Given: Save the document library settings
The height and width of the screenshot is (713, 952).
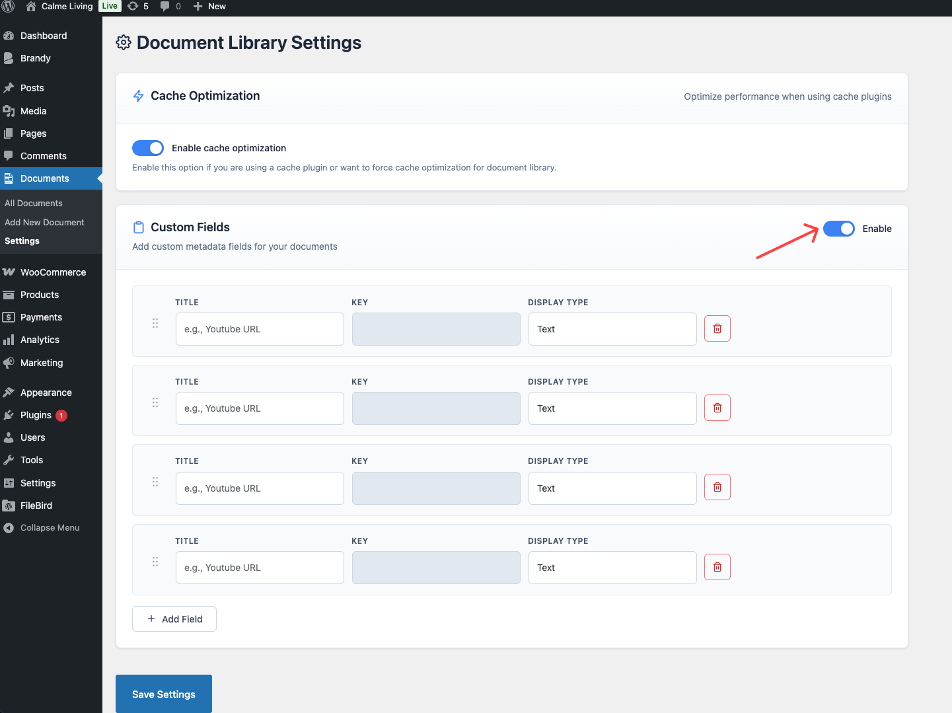Looking at the screenshot, I should (164, 694).
